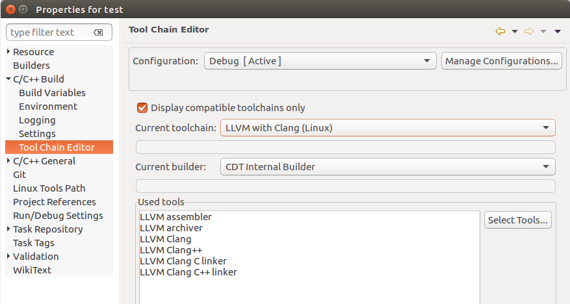Screen dimensions: 570x304
Task: Click into the type filter text field
Action: point(49,32)
